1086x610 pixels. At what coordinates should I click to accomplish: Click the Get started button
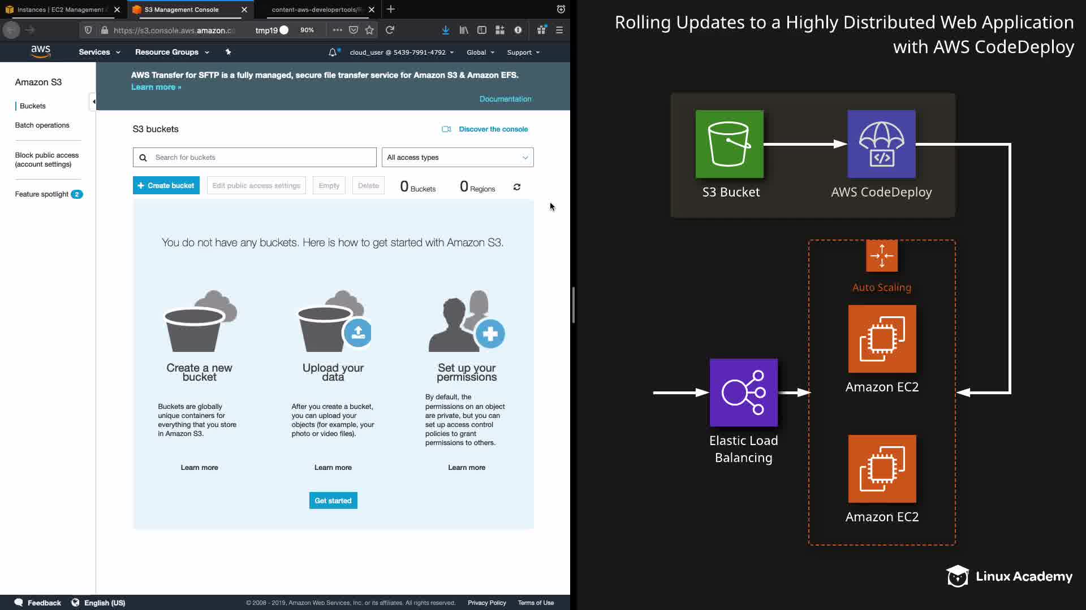(333, 500)
